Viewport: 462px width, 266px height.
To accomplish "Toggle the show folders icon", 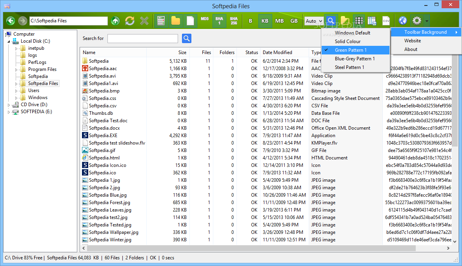I will click(176, 21).
